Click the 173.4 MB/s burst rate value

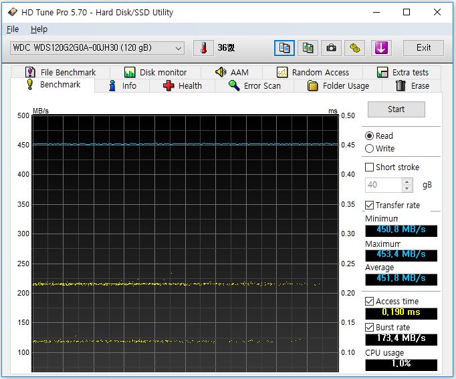[x=401, y=339]
